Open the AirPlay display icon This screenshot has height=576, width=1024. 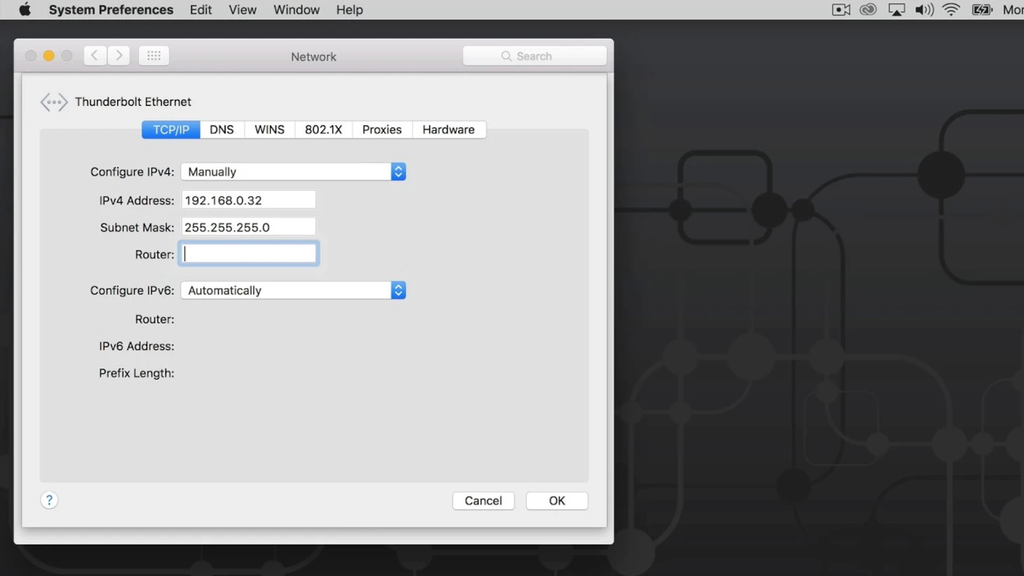pos(896,10)
